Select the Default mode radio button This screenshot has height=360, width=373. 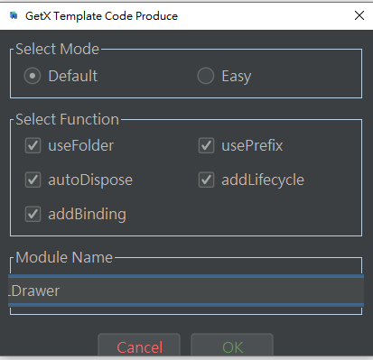click(33, 76)
